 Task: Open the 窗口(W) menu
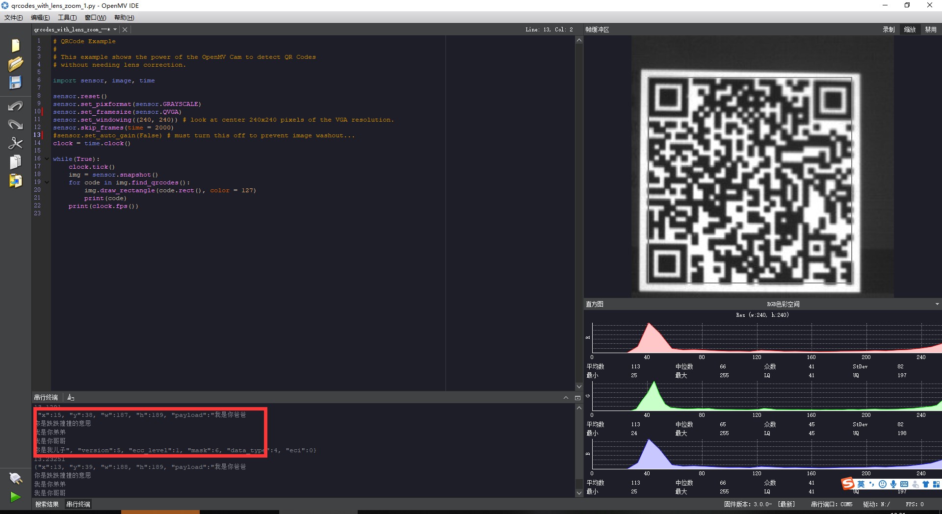pyautogui.click(x=95, y=18)
